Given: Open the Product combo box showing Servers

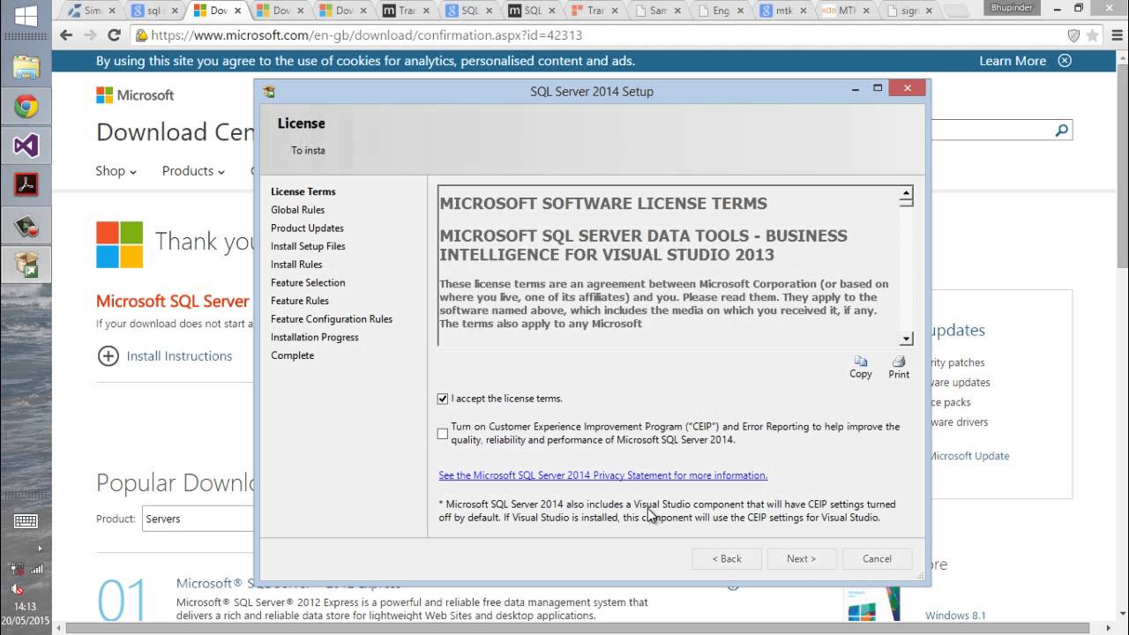Looking at the screenshot, I should point(198,519).
